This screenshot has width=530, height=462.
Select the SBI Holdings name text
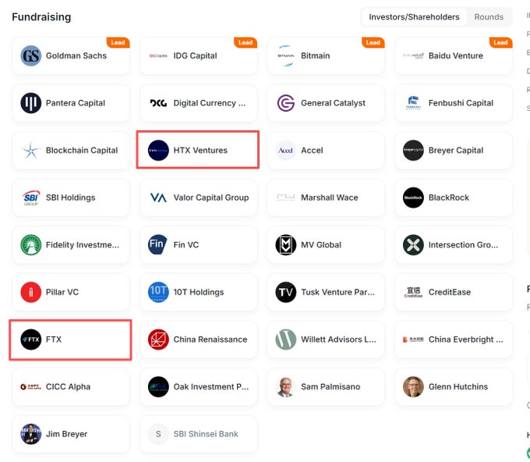70,197
